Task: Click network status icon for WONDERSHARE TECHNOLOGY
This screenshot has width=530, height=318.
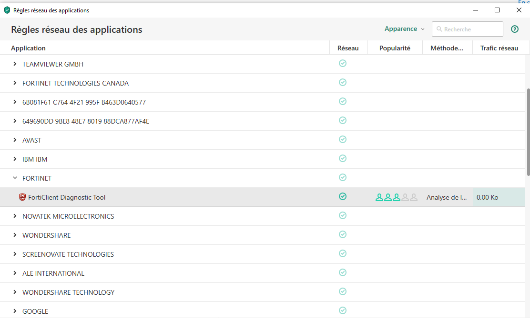Action: (x=342, y=291)
